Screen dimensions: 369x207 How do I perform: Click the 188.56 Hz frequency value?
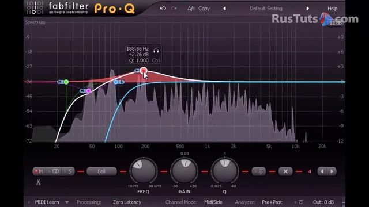click(137, 49)
